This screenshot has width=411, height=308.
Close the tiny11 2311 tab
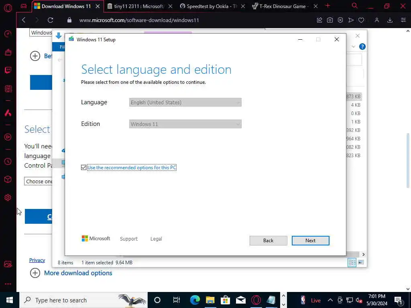coord(170,6)
